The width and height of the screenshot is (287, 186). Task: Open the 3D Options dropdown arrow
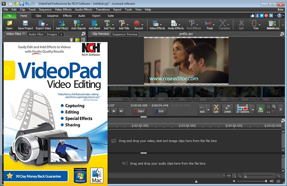click(x=253, y=110)
